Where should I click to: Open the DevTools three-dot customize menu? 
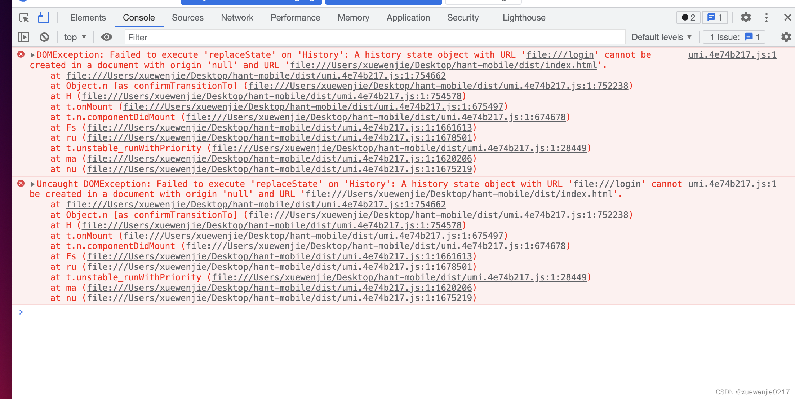(x=766, y=18)
